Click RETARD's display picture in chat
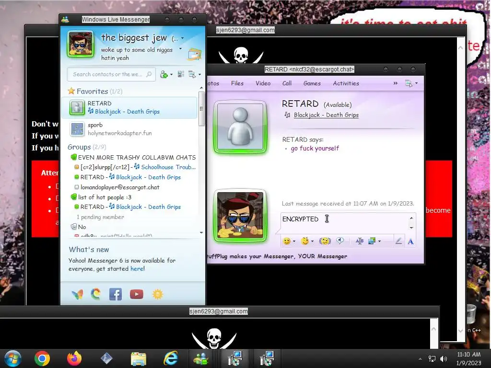 [240, 126]
